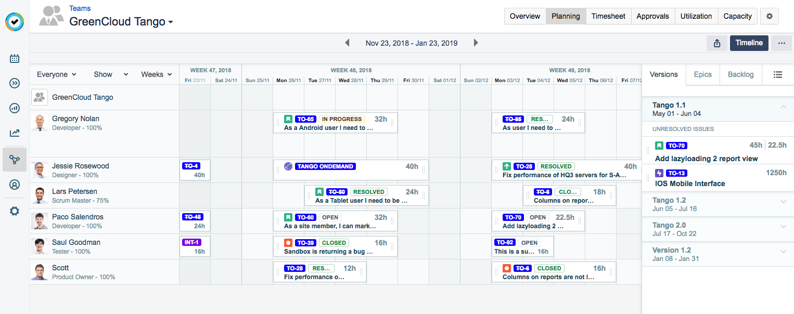Open the sidebar settings gear icon
The height and width of the screenshot is (314, 794).
15,211
